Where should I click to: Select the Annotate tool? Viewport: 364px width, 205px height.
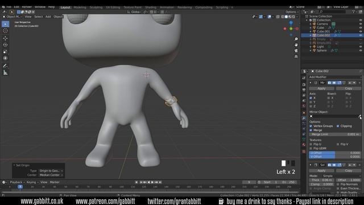pos(5,66)
